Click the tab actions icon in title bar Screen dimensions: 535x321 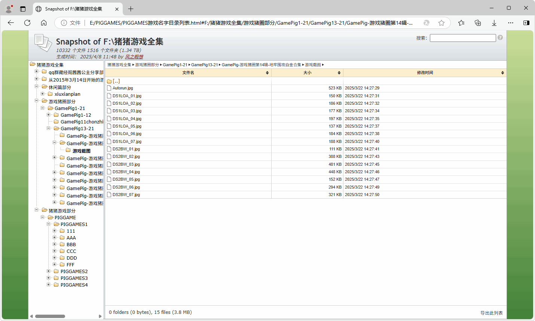click(23, 9)
